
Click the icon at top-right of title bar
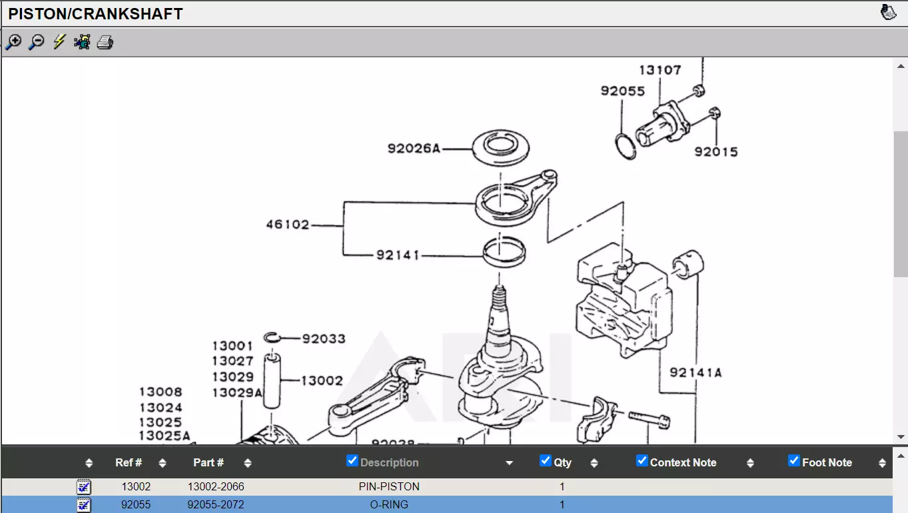tap(888, 13)
